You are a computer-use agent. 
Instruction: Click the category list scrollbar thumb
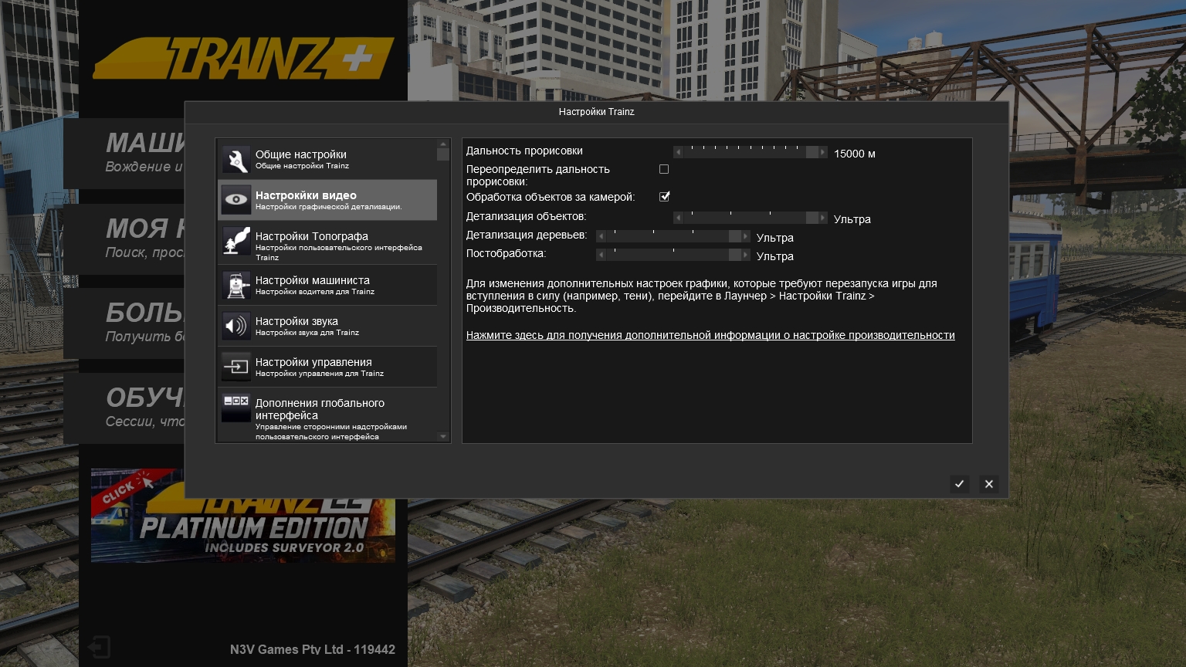[x=443, y=154]
